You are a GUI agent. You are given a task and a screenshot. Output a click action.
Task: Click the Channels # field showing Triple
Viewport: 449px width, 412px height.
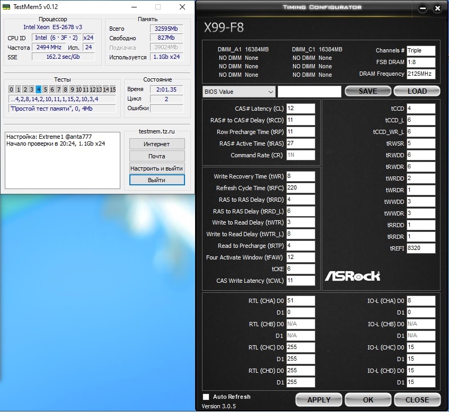[x=421, y=51]
